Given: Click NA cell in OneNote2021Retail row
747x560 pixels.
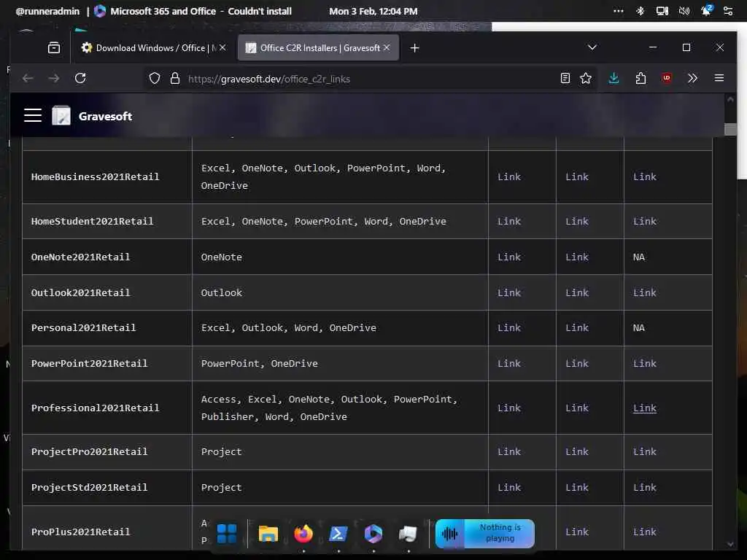Looking at the screenshot, I should click(x=668, y=257).
